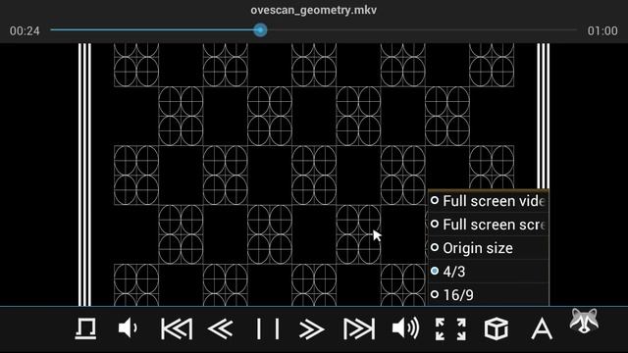This screenshot has width=628, height=353.
Task: Click the blue seek bar handle
Action: pos(260,30)
